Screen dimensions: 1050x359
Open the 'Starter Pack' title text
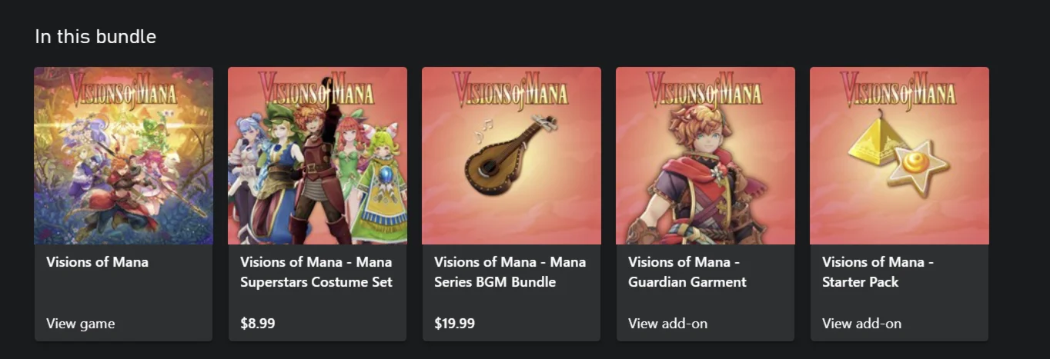click(x=860, y=282)
